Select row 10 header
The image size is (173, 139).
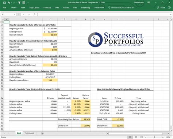pyautogui.click(x=2, y=50)
